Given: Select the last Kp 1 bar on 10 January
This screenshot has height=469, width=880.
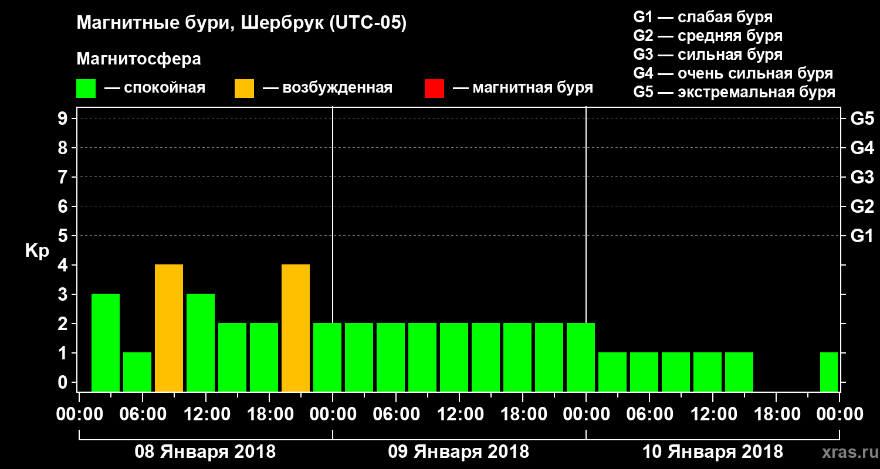Looking at the screenshot, I should pos(829,372).
